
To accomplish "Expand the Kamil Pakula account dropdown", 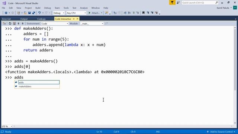I will coord(231,8).
